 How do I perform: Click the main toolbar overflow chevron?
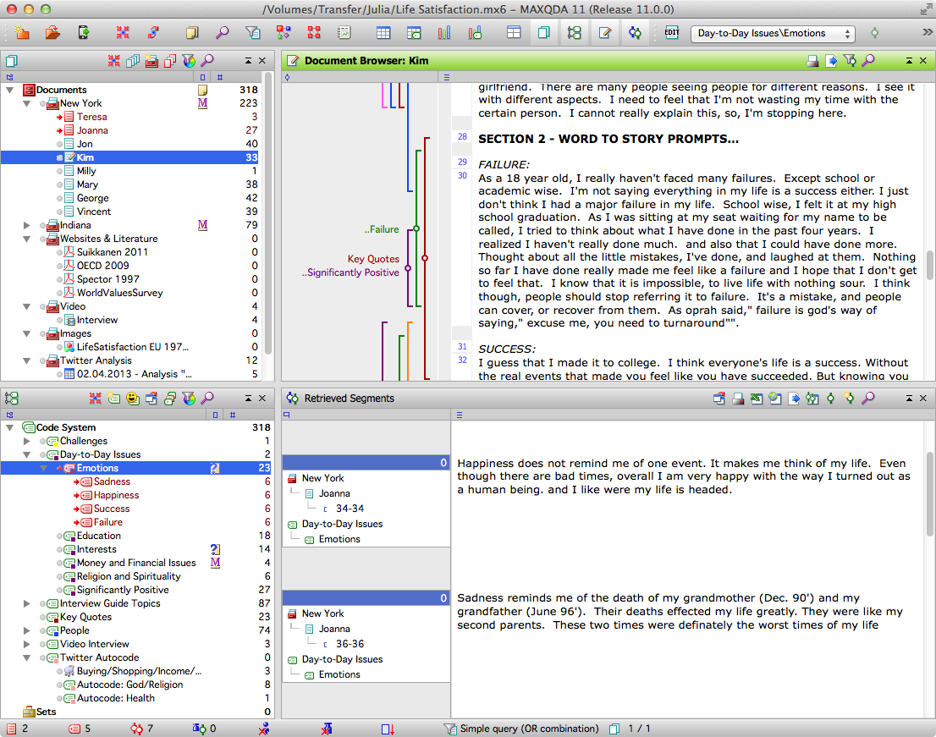pos(927,33)
